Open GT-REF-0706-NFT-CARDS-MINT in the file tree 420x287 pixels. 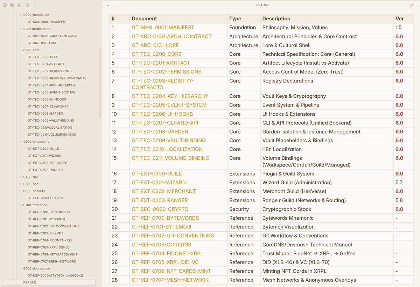pos(52,254)
